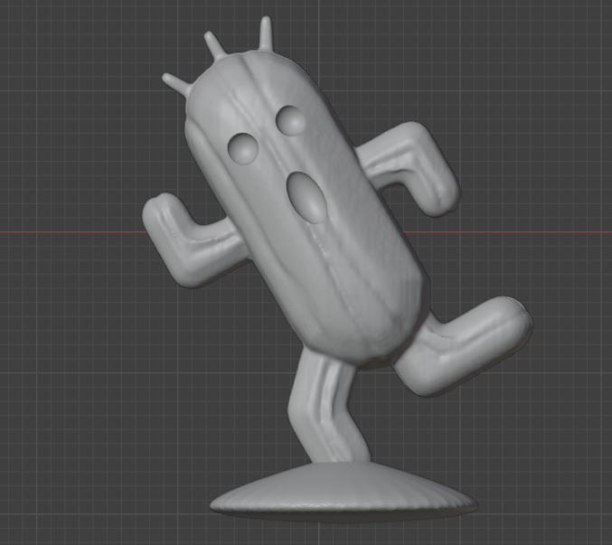
Task: Click the oval mouth cavity on model
Action: [306, 197]
